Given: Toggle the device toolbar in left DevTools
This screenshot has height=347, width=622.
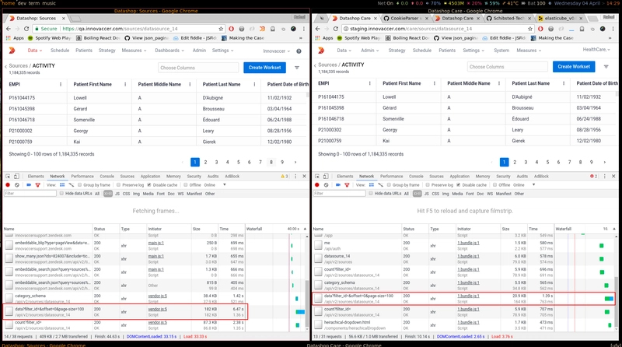Looking at the screenshot, I should coord(16,177).
